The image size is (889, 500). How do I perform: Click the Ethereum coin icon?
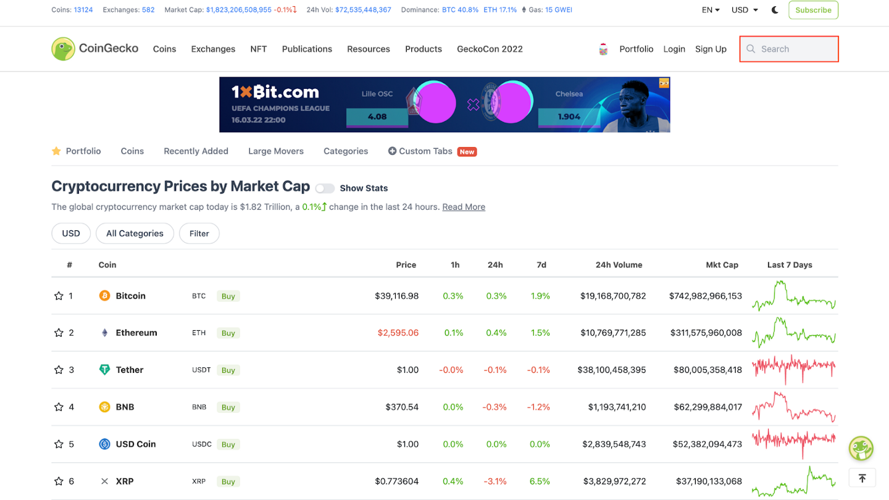(104, 333)
